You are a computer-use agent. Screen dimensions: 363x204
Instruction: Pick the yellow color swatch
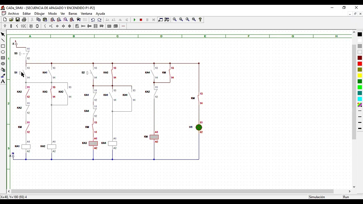(x=360, y=76)
